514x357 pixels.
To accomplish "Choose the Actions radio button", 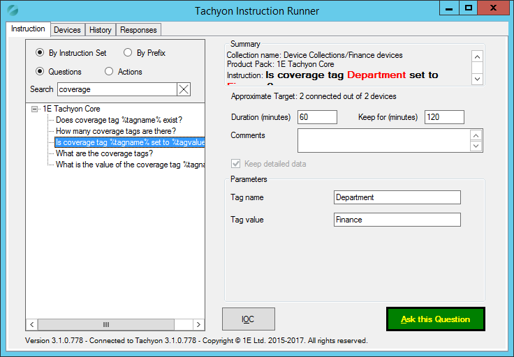I will coord(109,72).
